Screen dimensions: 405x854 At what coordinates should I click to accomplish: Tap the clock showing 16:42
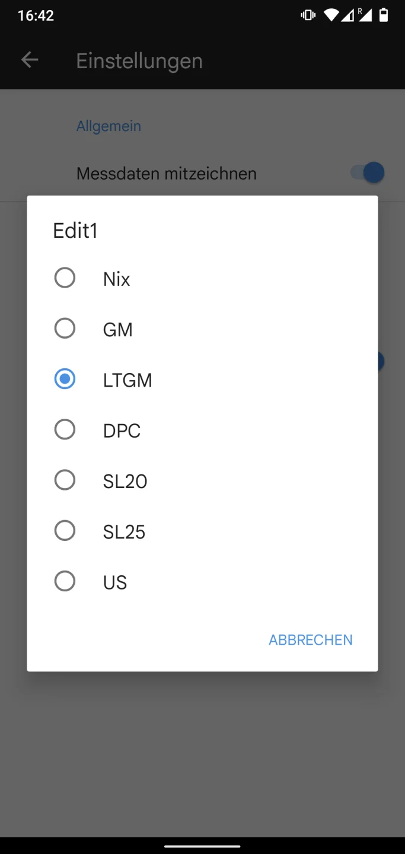(36, 16)
